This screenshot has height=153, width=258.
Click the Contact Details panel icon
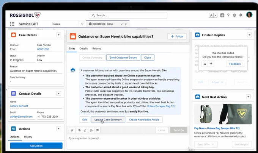coord(14,94)
